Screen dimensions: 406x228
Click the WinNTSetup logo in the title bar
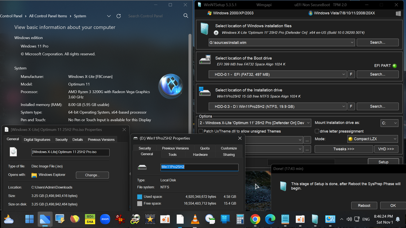click(x=199, y=4)
